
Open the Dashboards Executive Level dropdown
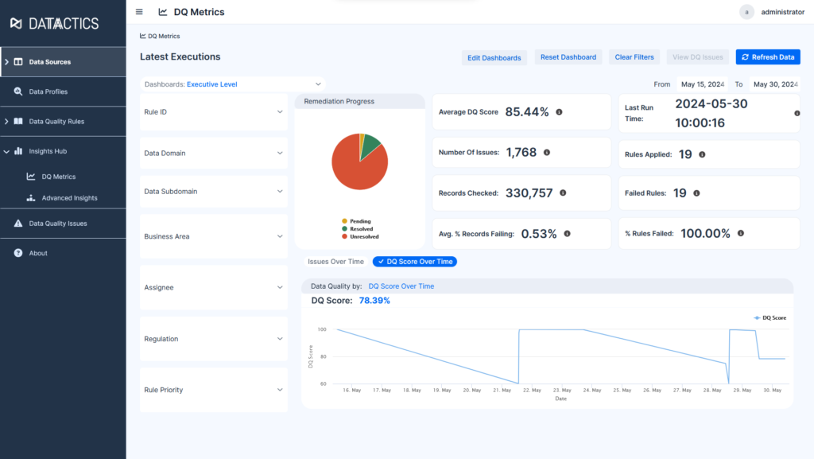[x=233, y=84]
